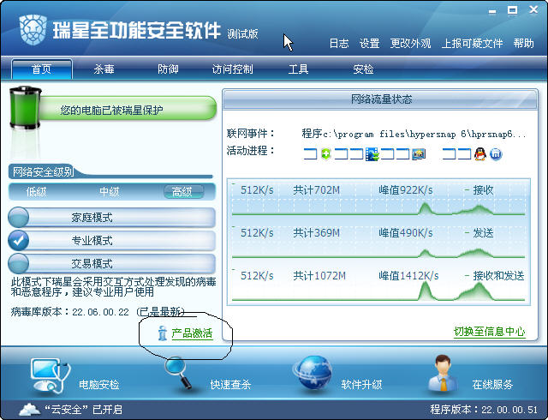The image size is (548, 420).
Task: Minimize the Rising window
Action: click(x=492, y=11)
